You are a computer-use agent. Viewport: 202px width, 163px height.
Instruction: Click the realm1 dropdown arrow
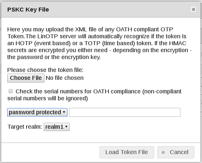(x=66, y=127)
